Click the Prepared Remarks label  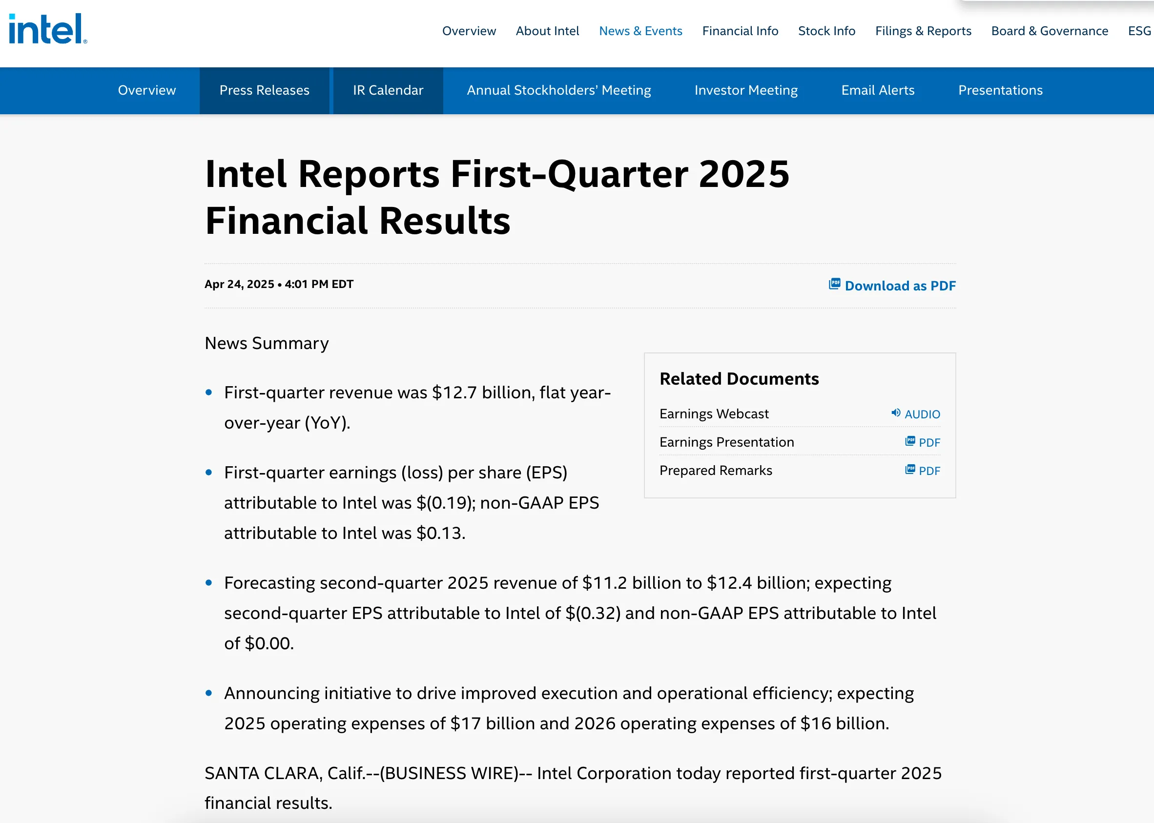coord(716,471)
